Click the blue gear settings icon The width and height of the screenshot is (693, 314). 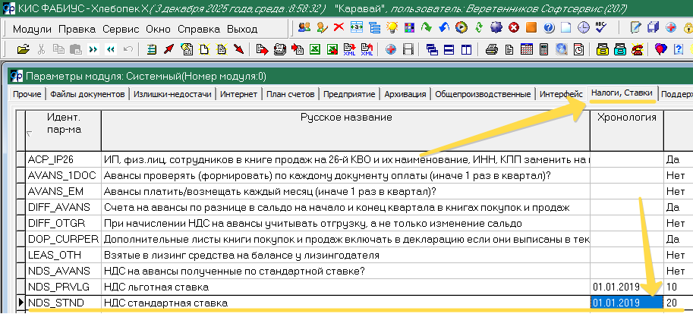[x=496, y=27]
